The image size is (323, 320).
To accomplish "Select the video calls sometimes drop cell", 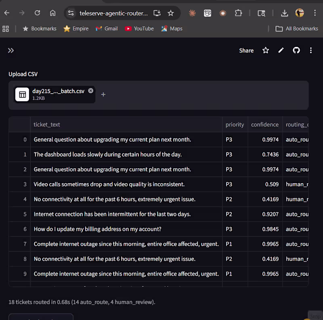I will (126, 184).
